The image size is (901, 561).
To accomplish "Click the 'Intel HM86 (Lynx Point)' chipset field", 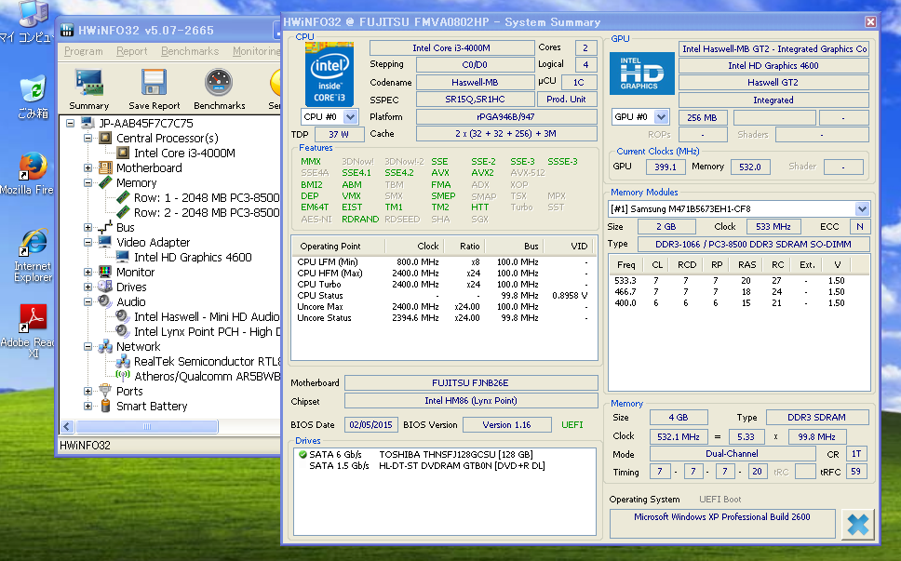I will pos(471,401).
